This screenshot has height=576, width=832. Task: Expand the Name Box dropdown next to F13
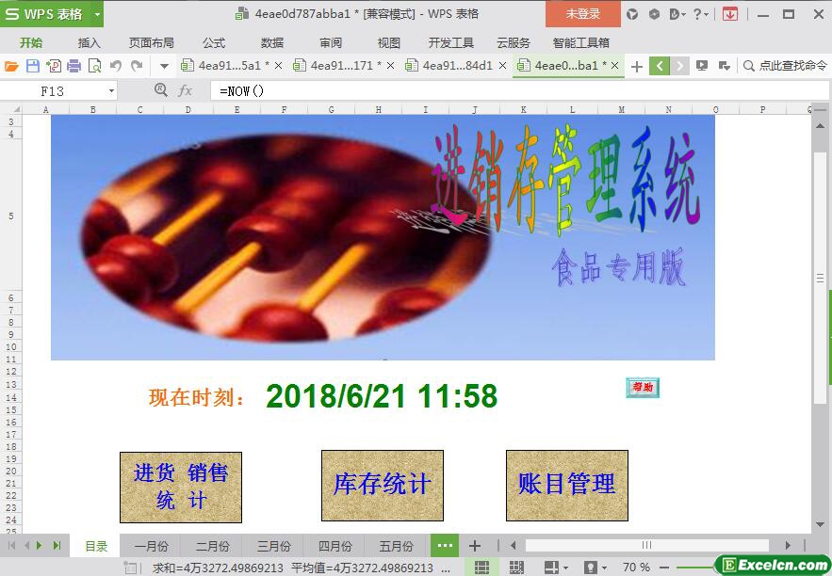pyautogui.click(x=111, y=91)
